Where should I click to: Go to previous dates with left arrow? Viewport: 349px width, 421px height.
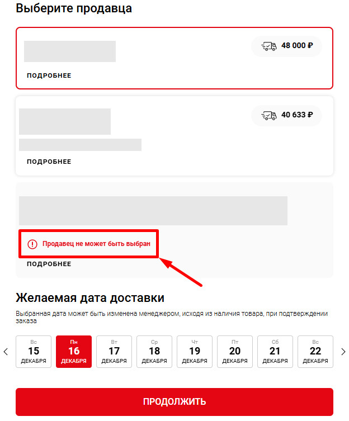tap(6, 352)
